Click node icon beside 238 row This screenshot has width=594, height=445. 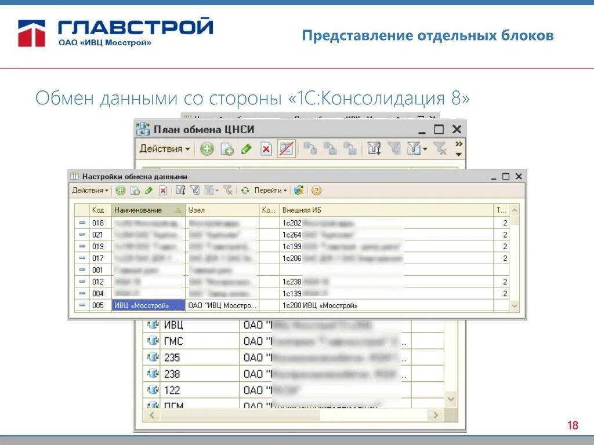(153, 374)
